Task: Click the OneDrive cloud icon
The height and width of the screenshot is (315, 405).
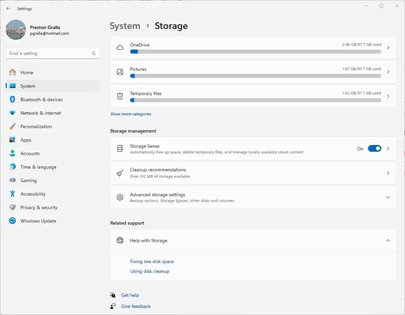Action: [120, 47]
